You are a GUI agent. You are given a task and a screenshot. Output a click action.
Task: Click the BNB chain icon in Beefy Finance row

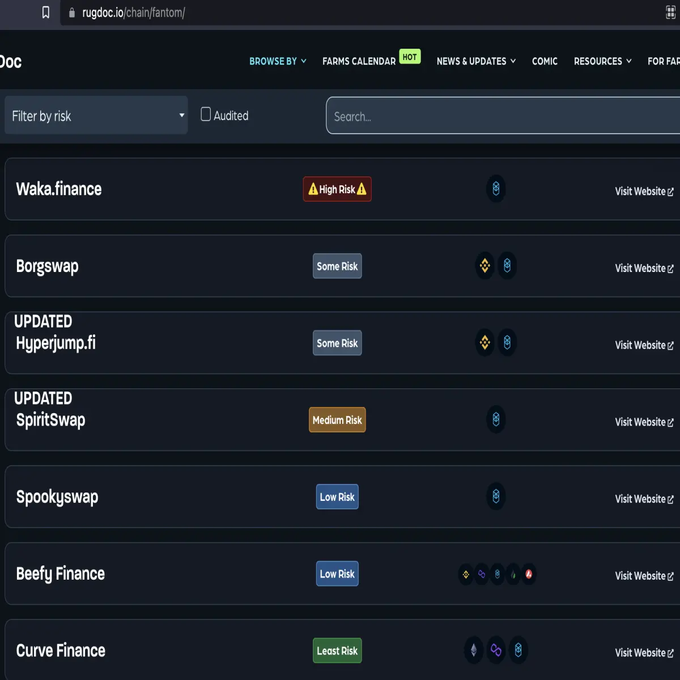466,574
